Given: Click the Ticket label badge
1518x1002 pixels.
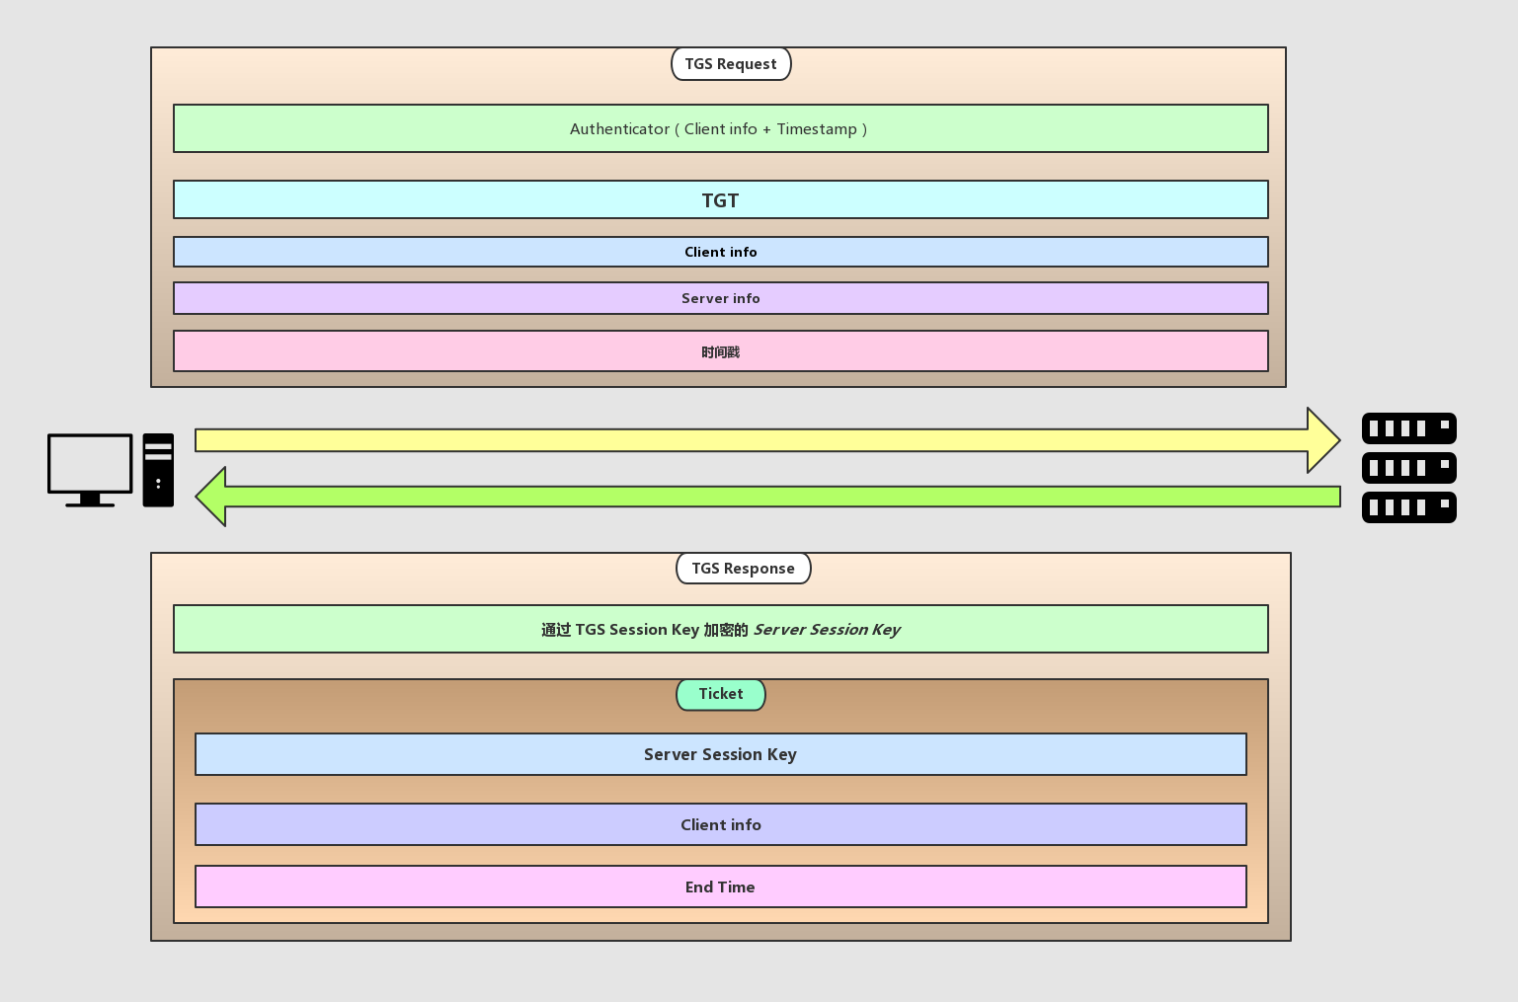Looking at the screenshot, I should [720, 694].
